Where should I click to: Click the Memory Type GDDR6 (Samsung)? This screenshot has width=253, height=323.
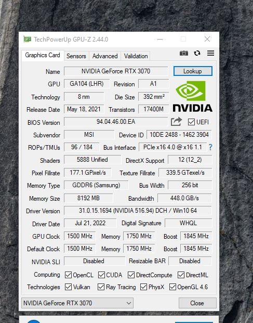[96, 185]
